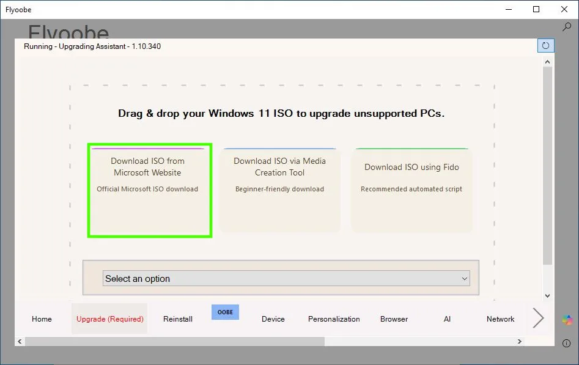Click the drag and drop ISO area

pos(281,113)
